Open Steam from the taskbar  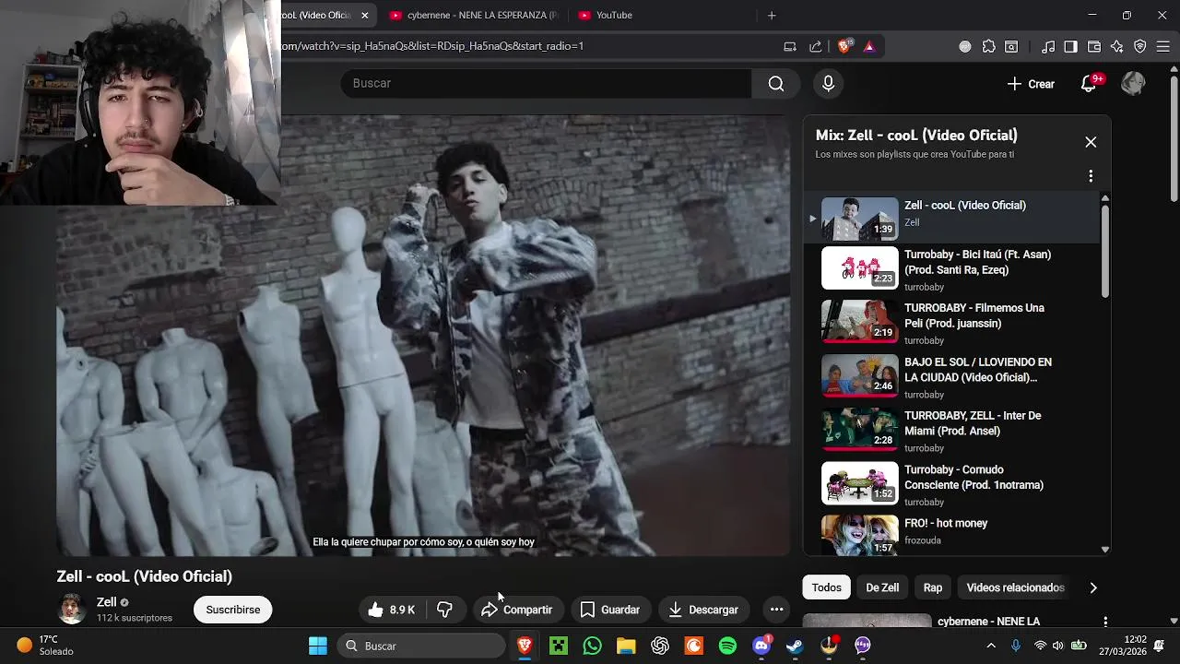click(x=795, y=646)
